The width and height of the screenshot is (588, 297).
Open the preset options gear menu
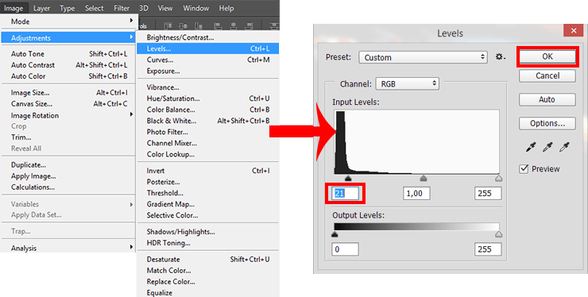(x=501, y=57)
